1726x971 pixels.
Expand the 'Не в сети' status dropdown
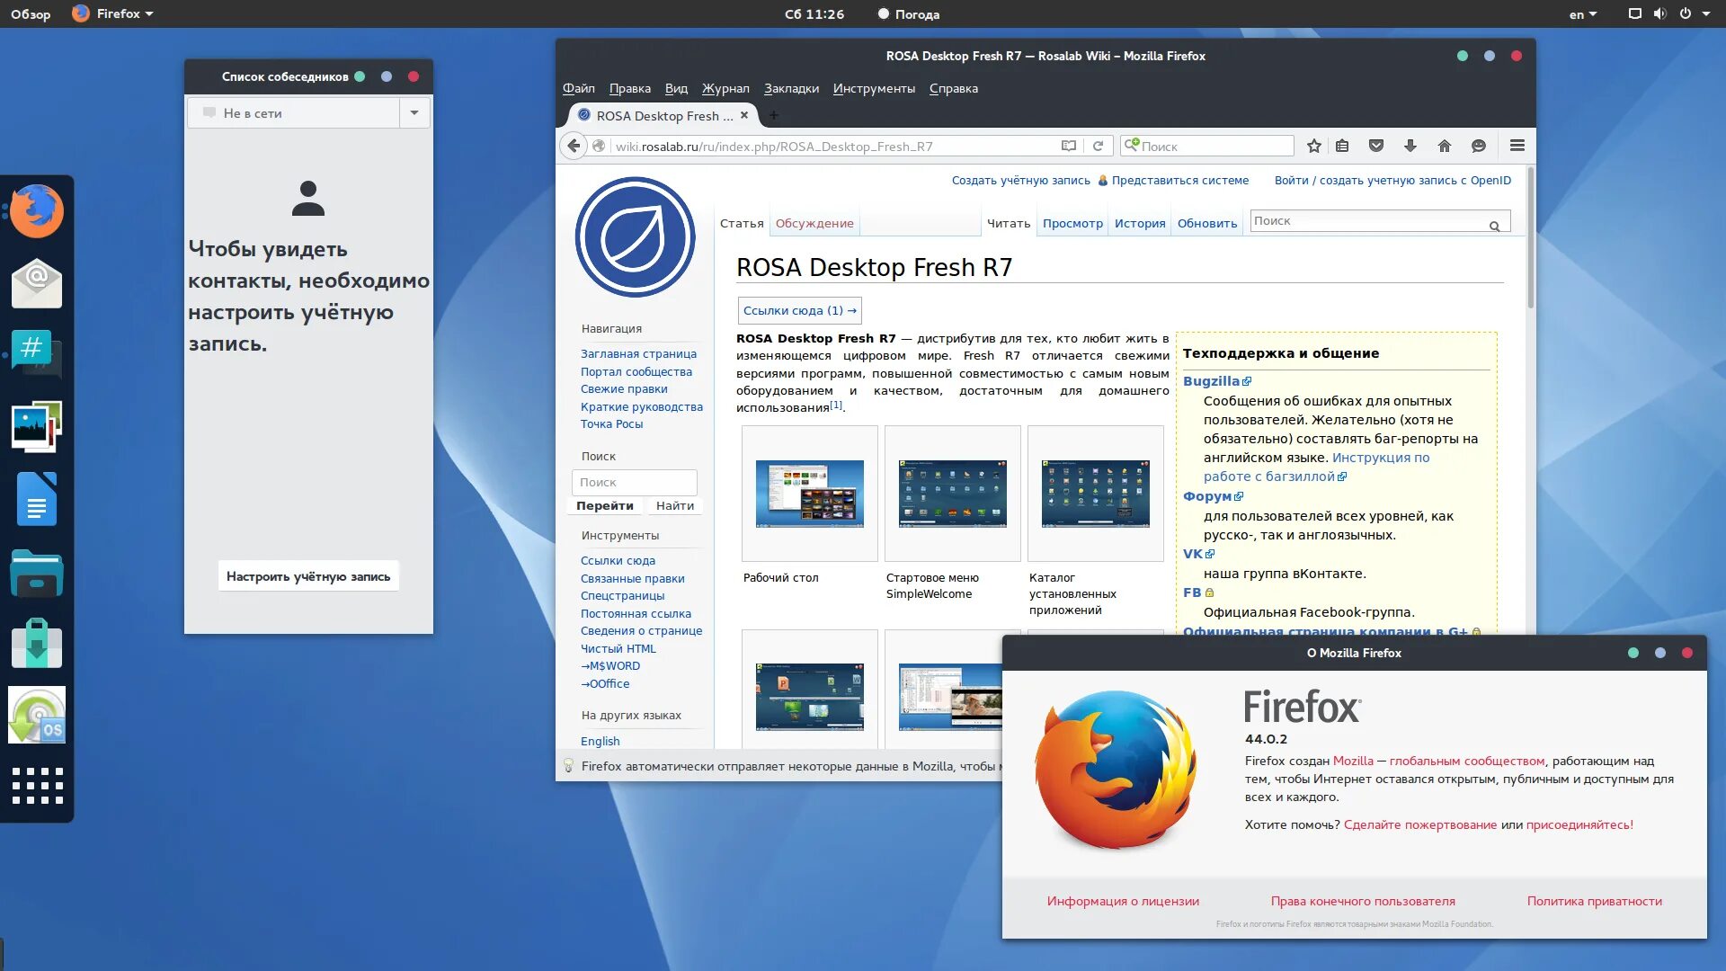click(x=414, y=113)
